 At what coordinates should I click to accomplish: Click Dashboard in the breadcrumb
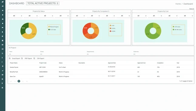point(188,4)
